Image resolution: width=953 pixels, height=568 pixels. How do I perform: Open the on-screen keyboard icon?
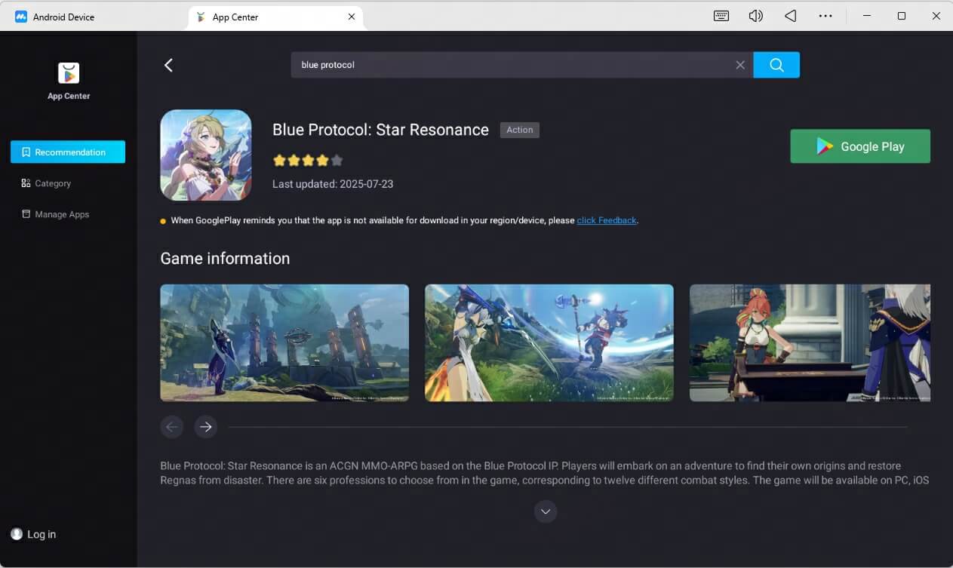[721, 16]
